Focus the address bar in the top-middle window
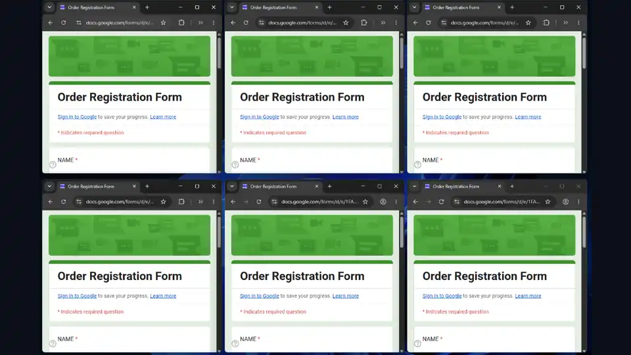The image size is (631, 355). (302, 23)
